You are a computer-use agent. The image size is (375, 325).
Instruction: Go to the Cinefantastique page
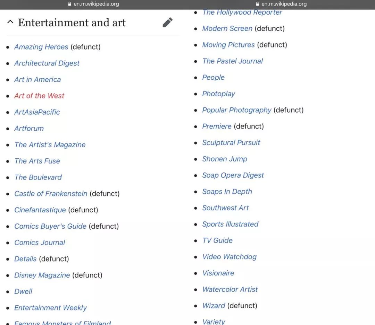coord(40,210)
